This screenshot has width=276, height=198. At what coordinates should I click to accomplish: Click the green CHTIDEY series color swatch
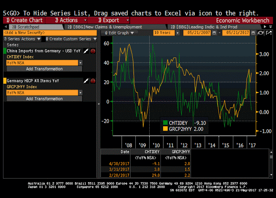pyautogui.click(x=5, y=51)
